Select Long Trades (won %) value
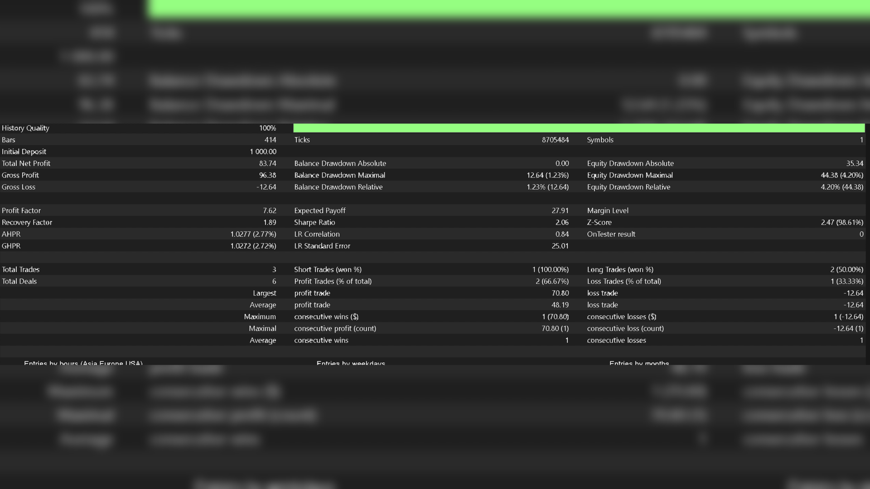This screenshot has height=489, width=870. [x=846, y=269]
